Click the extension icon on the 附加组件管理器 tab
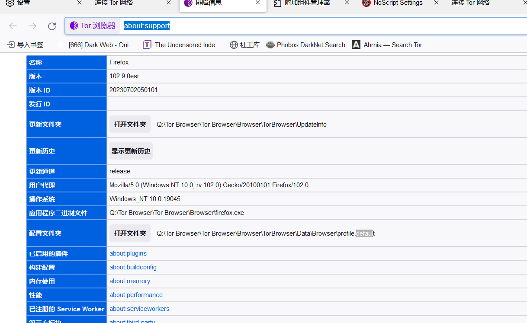The width and height of the screenshot is (527, 323). pyautogui.click(x=278, y=3)
